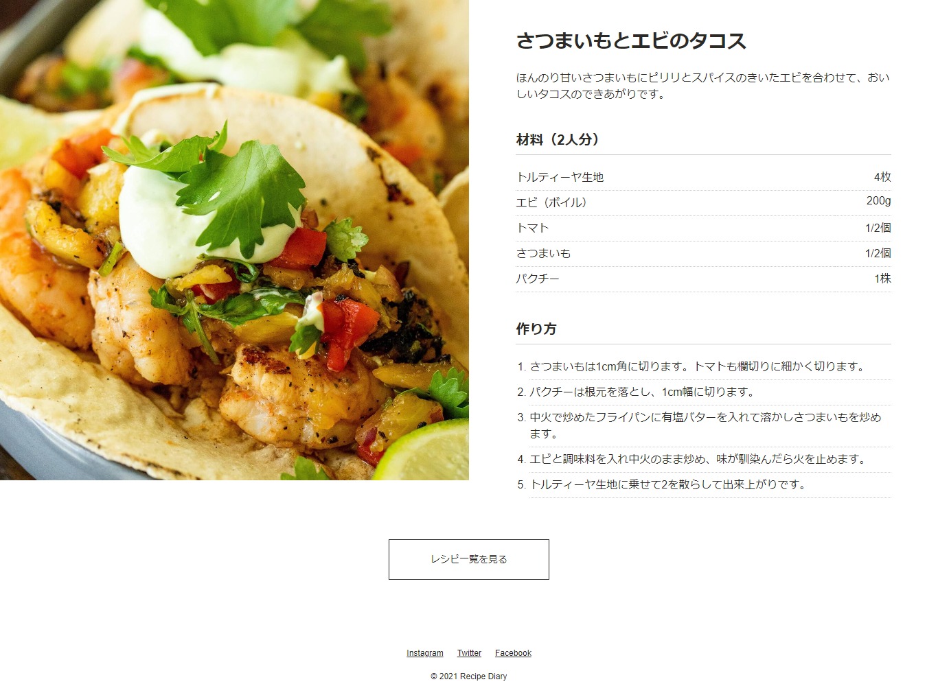Click the 材料（2人分） heading
Screen dimensions: 938x695
click(558, 139)
